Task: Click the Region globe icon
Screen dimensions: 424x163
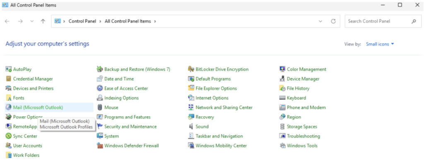Action: (282, 117)
